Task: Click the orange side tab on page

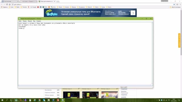Action: tap(179, 40)
